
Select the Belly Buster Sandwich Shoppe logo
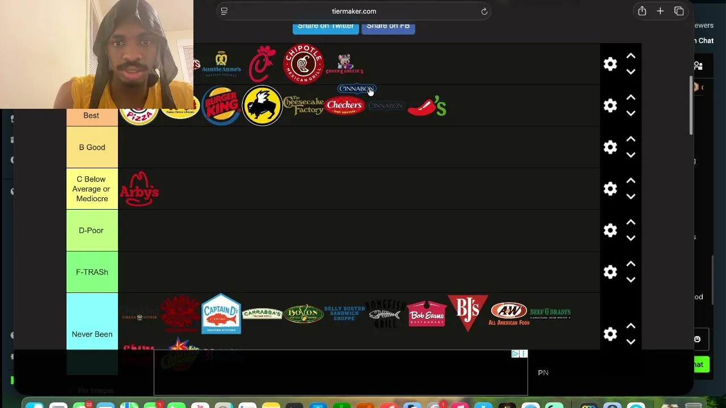pos(345,313)
